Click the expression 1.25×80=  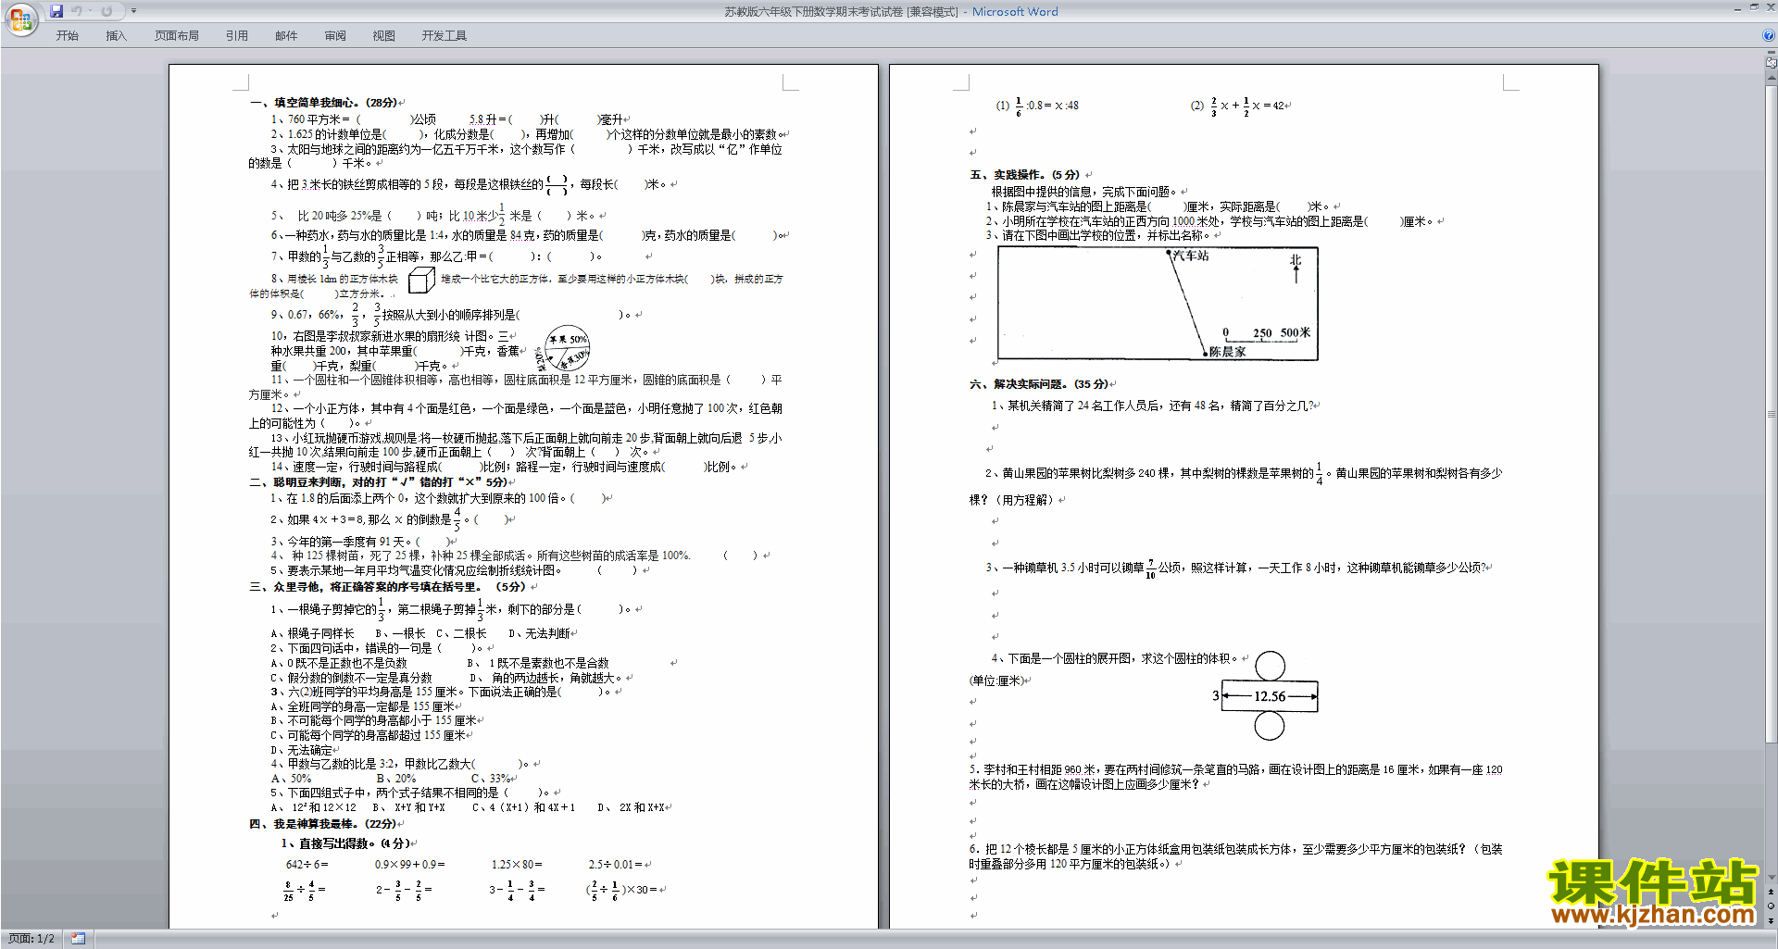[x=517, y=865]
